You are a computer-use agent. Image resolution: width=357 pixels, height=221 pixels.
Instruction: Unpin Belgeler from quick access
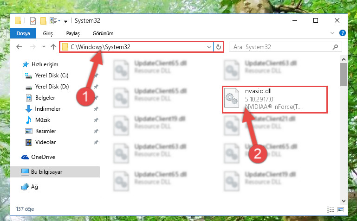click(x=96, y=98)
